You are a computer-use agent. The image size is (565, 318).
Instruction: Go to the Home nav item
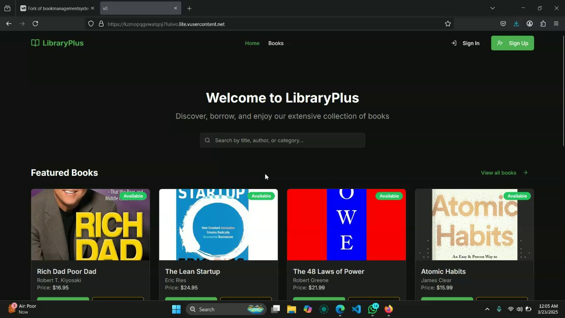(252, 43)
